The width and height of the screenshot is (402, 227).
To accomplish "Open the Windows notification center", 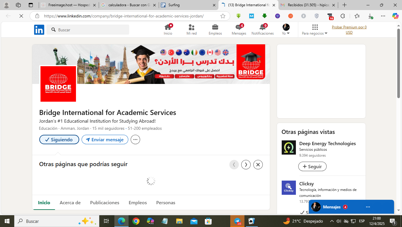I will (393, 221).
